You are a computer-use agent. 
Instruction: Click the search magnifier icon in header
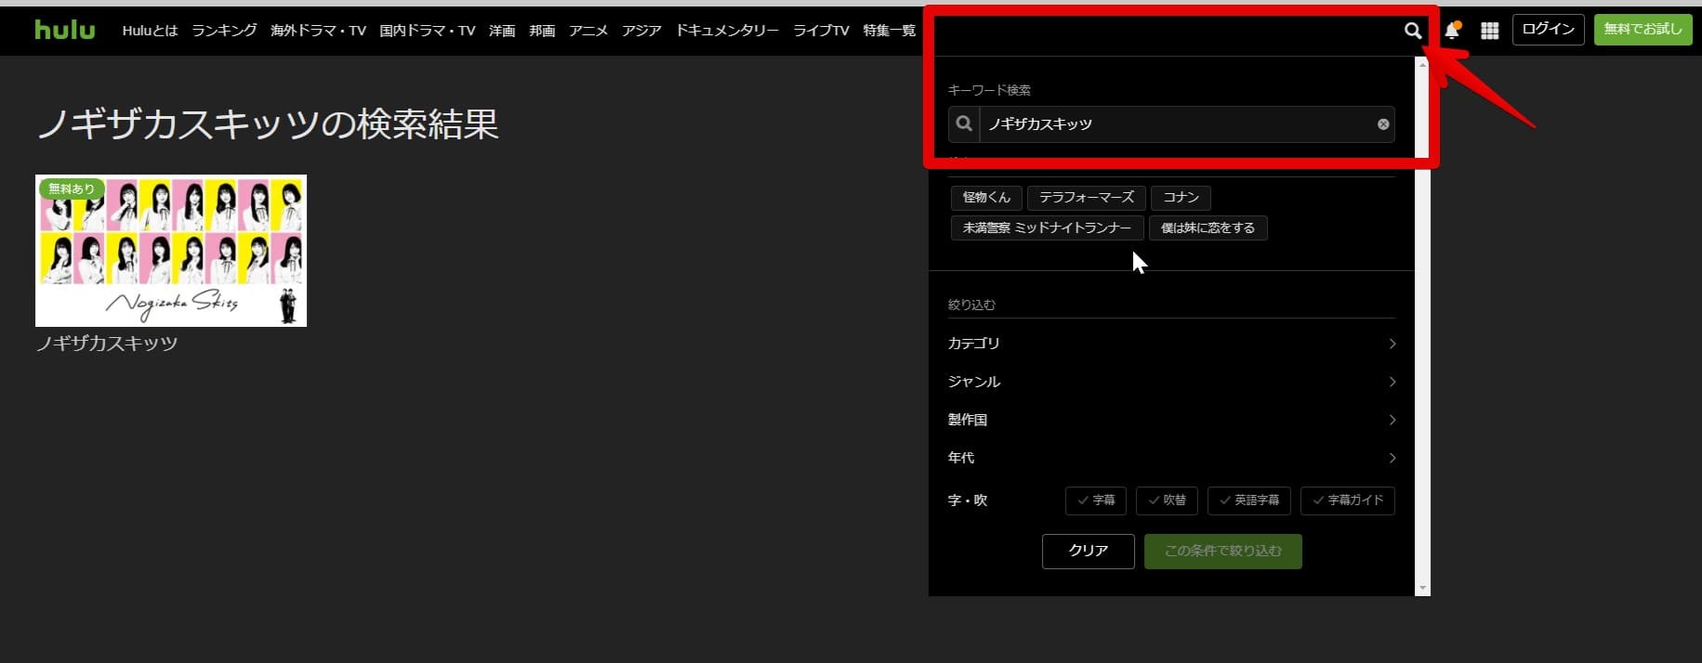1412,31
